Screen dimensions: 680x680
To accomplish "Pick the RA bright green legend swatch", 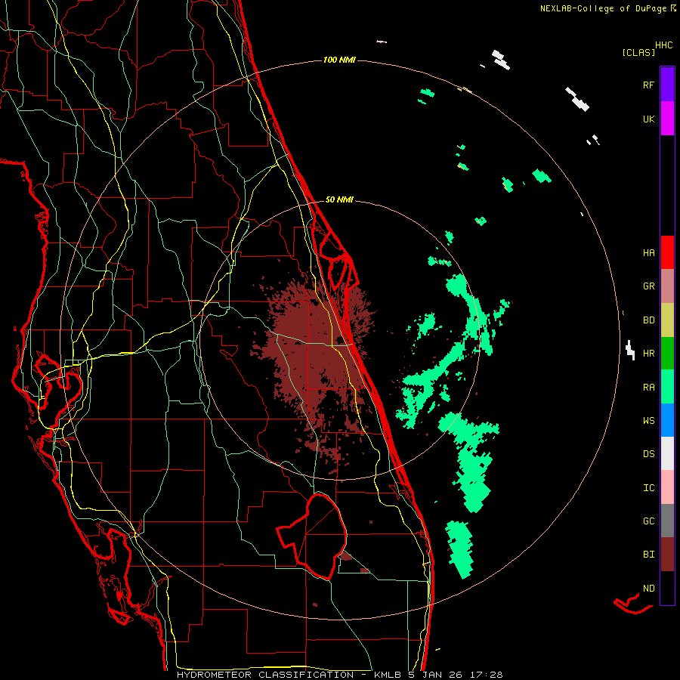I will (667, 387).
